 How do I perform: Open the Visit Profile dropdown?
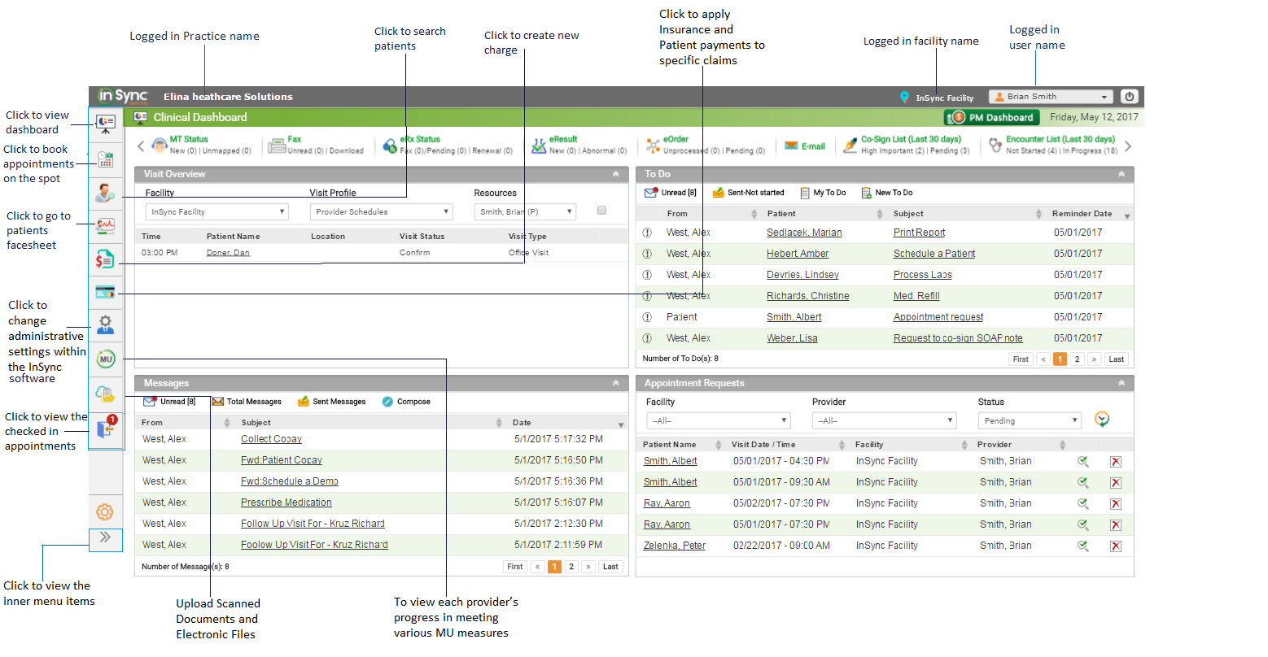[x=381, y=211]
